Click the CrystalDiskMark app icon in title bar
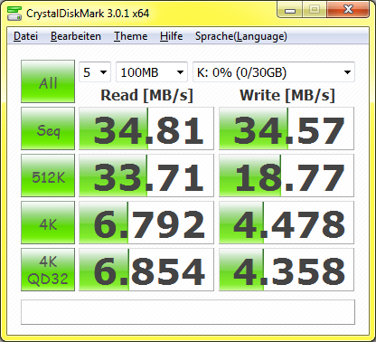376x342 pixels. click(14, 13)
